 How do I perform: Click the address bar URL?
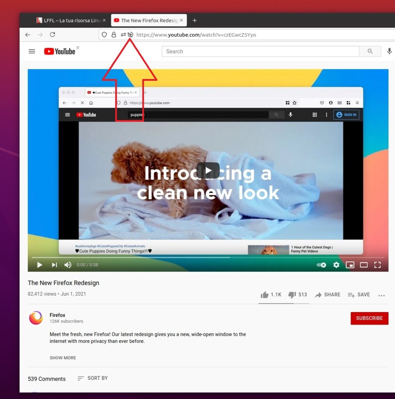196,35
